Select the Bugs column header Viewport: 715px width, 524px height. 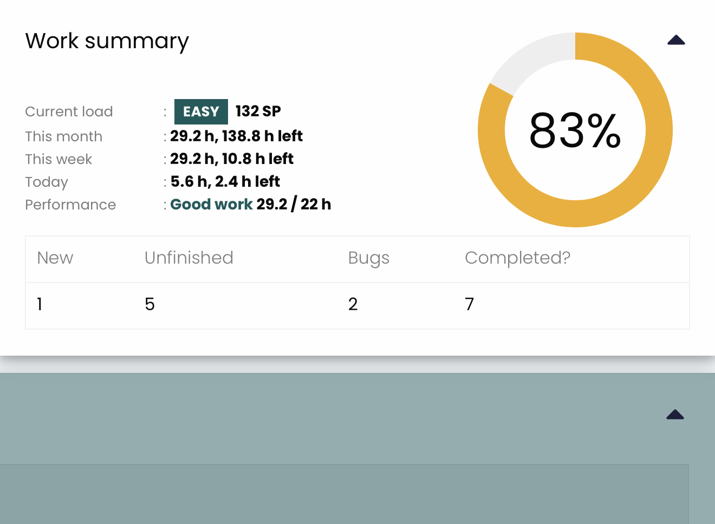point(369,258)
